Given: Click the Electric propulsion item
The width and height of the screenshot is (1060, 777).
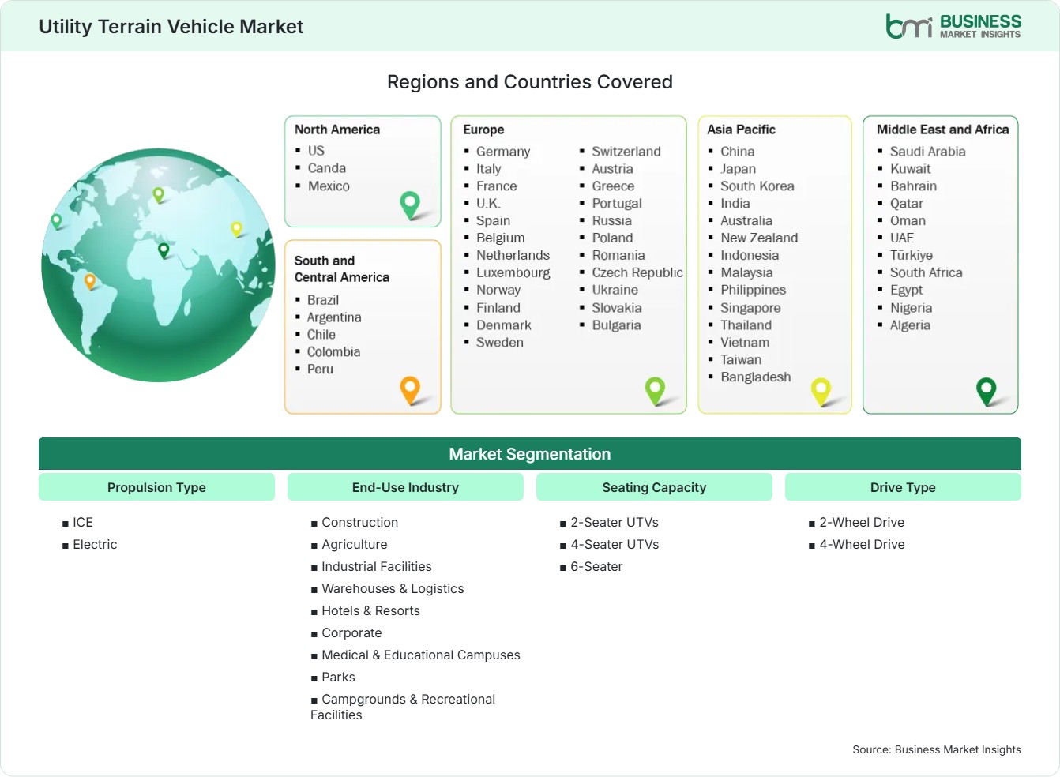Looking at the screenshot, I should click(95, 545).
